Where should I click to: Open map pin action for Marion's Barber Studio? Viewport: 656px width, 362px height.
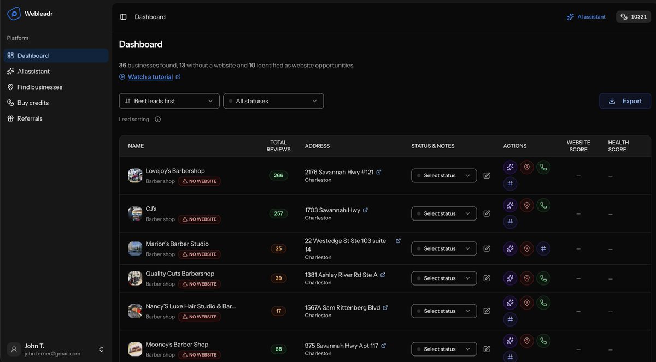527,249
